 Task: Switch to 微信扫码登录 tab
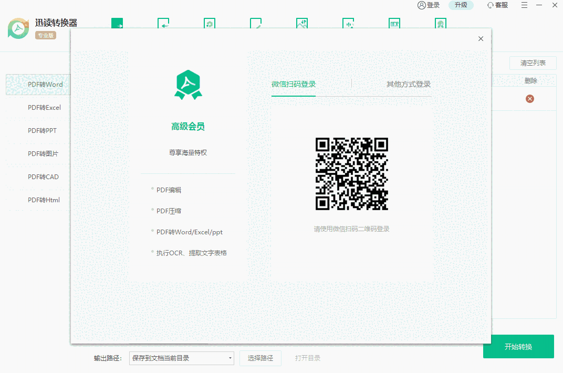294,84
